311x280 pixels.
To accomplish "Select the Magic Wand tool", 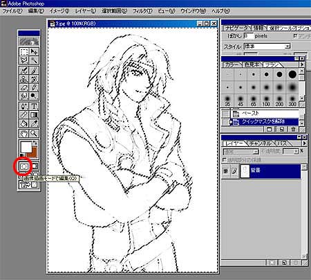I will [x=34, y=60].
